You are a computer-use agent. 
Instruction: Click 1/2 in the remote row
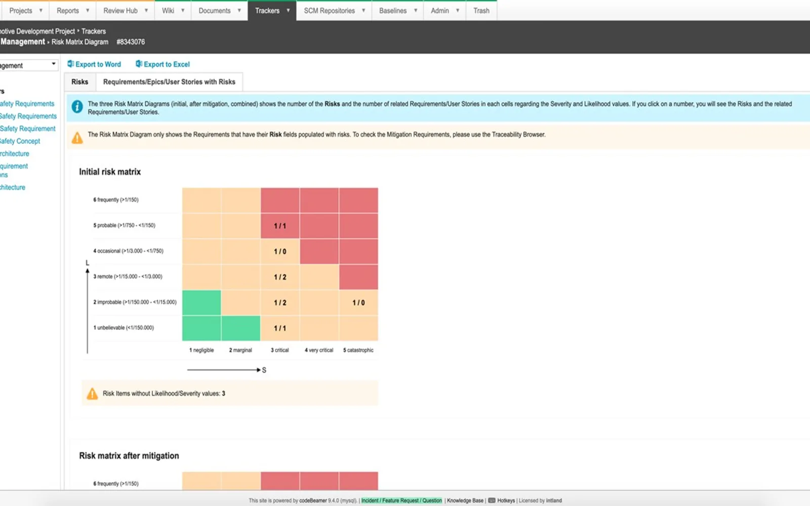pyautogui.click(x=280, y=277)
